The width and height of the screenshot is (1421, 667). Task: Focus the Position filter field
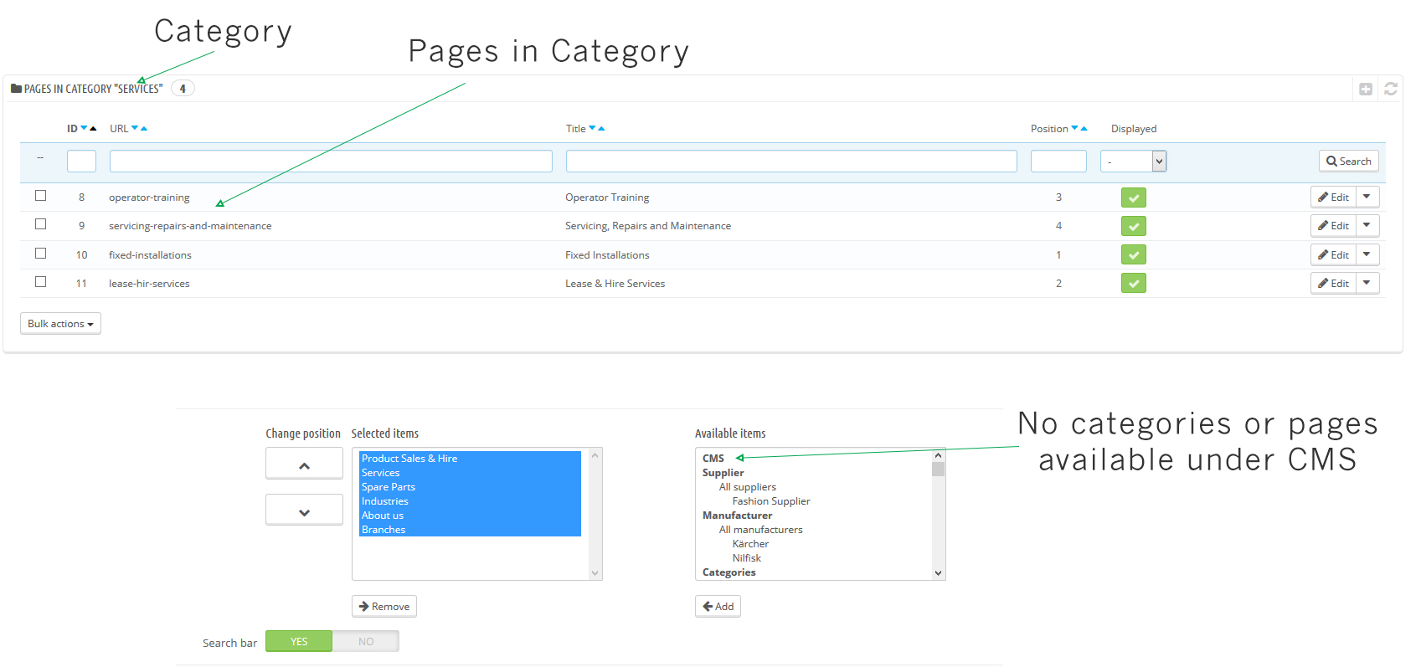coord(1058,162)
